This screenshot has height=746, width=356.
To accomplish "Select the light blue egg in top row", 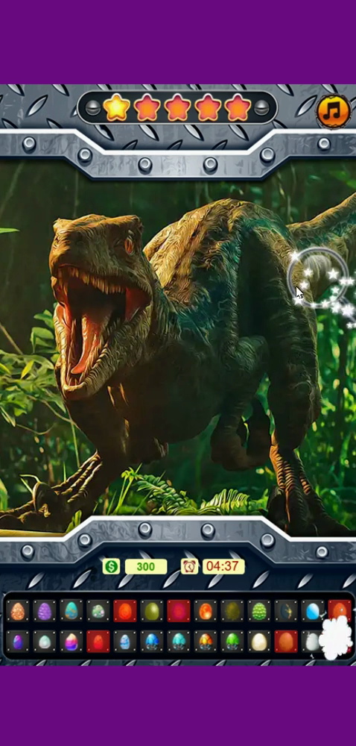I will (312, 610).
